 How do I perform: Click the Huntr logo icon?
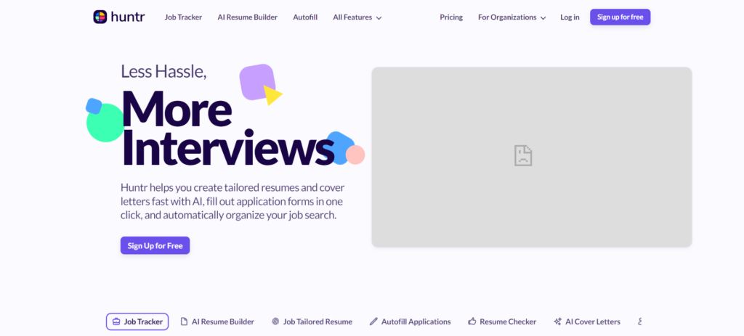coord(100,17)
